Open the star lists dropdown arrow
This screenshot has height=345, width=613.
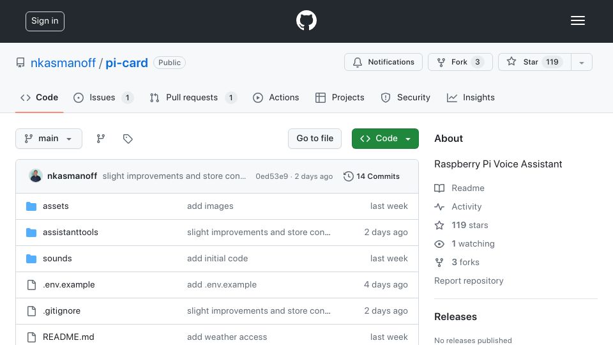[x=582, y=62]
